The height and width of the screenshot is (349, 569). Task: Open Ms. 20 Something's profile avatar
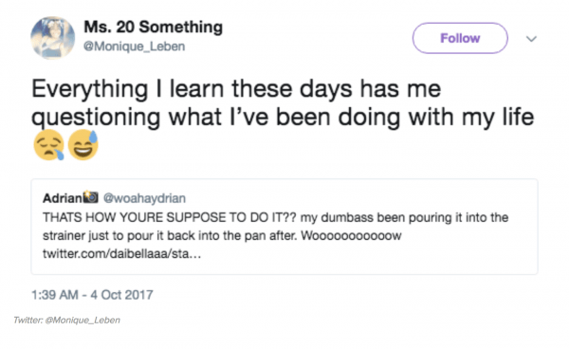52,38
